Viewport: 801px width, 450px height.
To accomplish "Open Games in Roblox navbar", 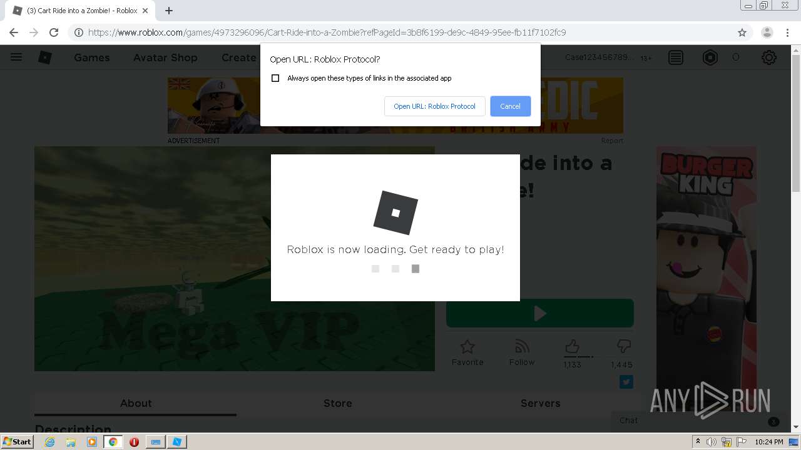I will pyautogui.click(x=92, y=57).
